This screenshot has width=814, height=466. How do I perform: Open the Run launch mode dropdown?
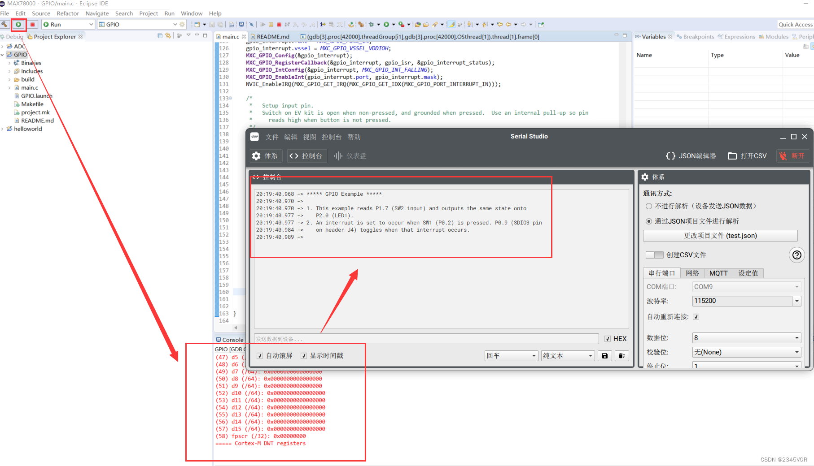point(91,24)
